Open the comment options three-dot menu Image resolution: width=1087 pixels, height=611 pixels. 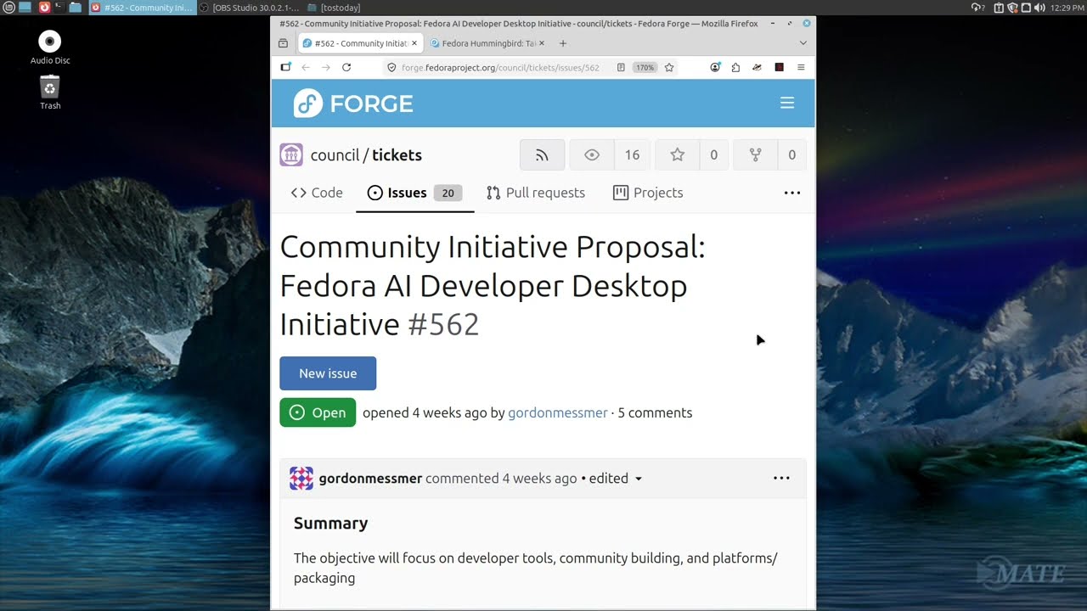781,479
